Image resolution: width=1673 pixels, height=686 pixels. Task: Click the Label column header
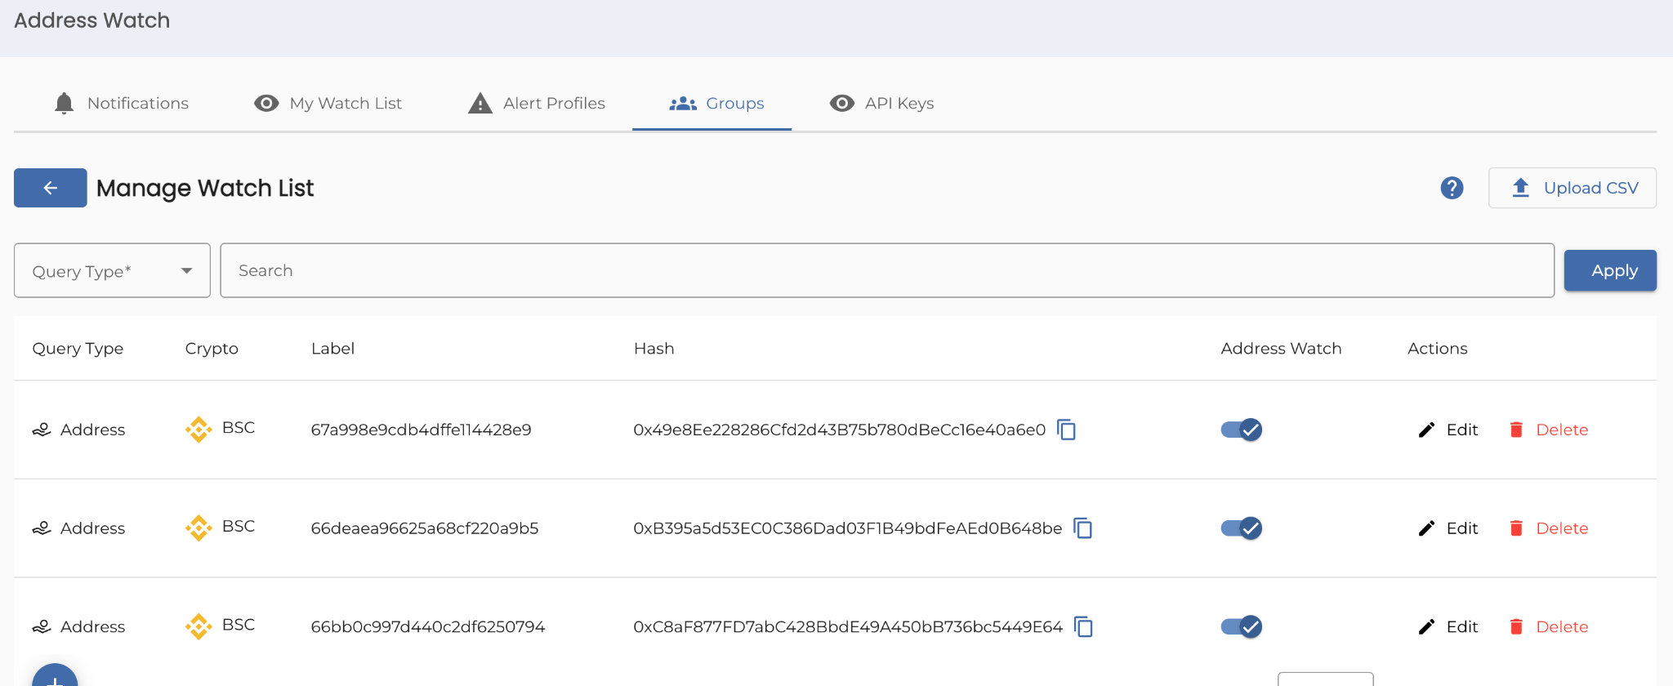332,349
